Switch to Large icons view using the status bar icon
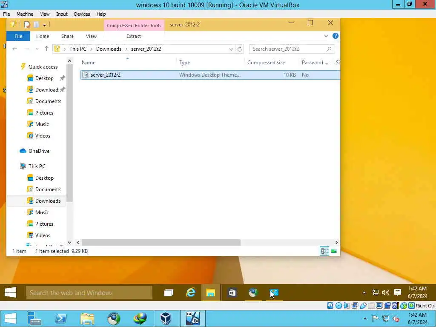This screenshot has height=327, width=436. point(334,251)
